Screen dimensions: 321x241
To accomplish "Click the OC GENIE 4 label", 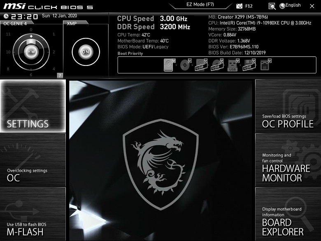I will click(15, 23).
